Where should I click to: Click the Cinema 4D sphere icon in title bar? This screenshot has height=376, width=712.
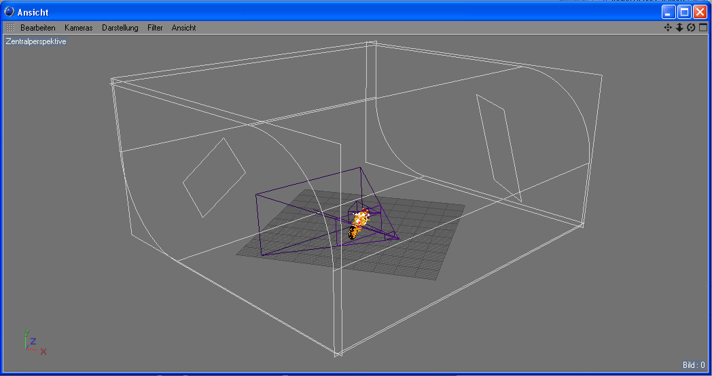click(10, 12)
